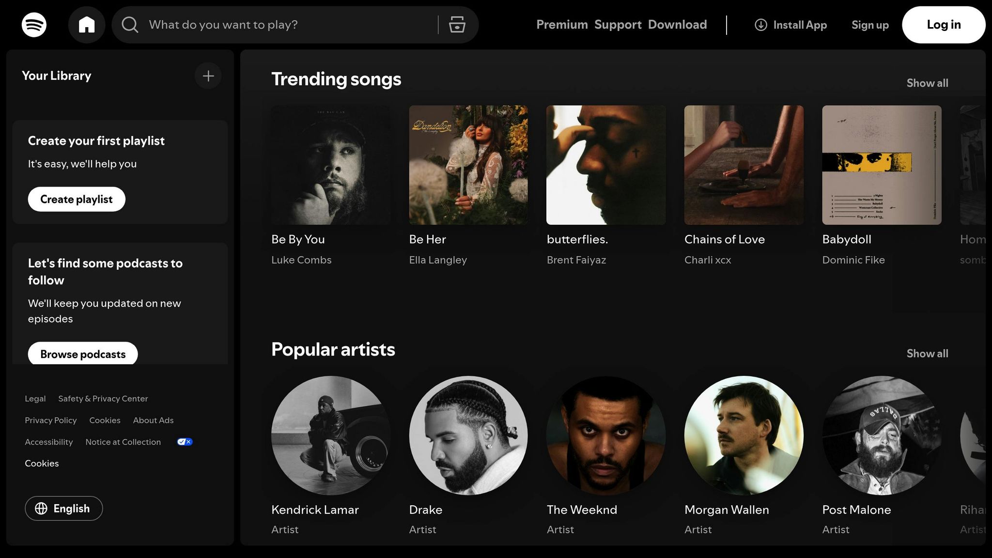Click the Spotify logo
The image size is (992, 558).
[34, 25]
